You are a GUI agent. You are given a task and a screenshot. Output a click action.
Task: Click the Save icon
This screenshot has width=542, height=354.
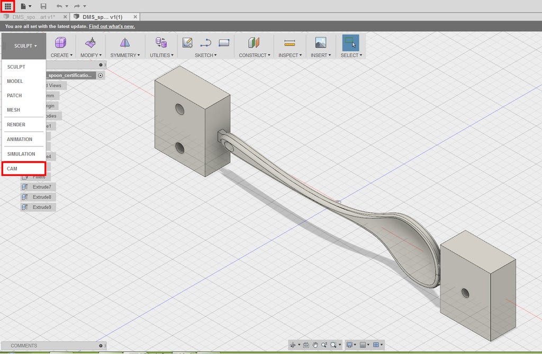43,6
